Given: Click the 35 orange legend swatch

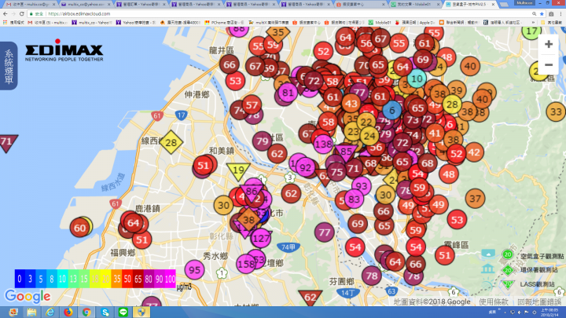Looking at the screenshot, I should click(116, 279).
